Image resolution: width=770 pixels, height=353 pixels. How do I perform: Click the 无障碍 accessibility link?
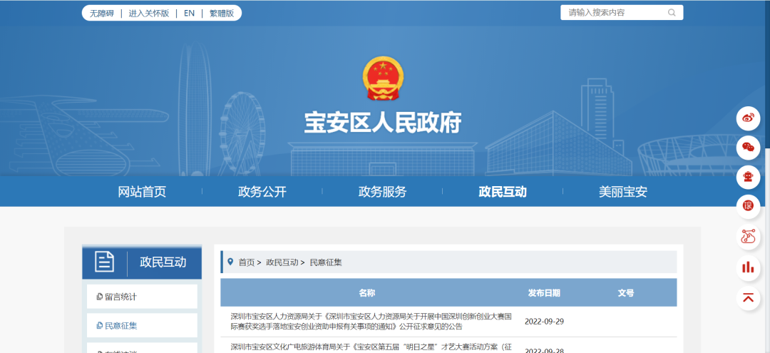click(x=102, y=14)
